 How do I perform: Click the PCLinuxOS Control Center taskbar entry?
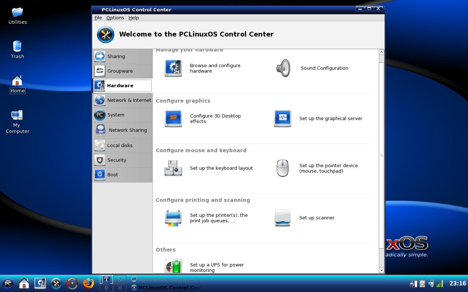[166, 288]
